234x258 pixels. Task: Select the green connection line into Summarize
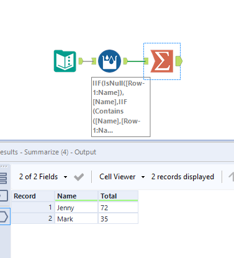(136, 61)
